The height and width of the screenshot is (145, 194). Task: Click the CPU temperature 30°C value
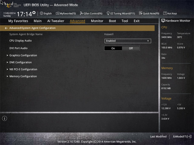[179, 37]
